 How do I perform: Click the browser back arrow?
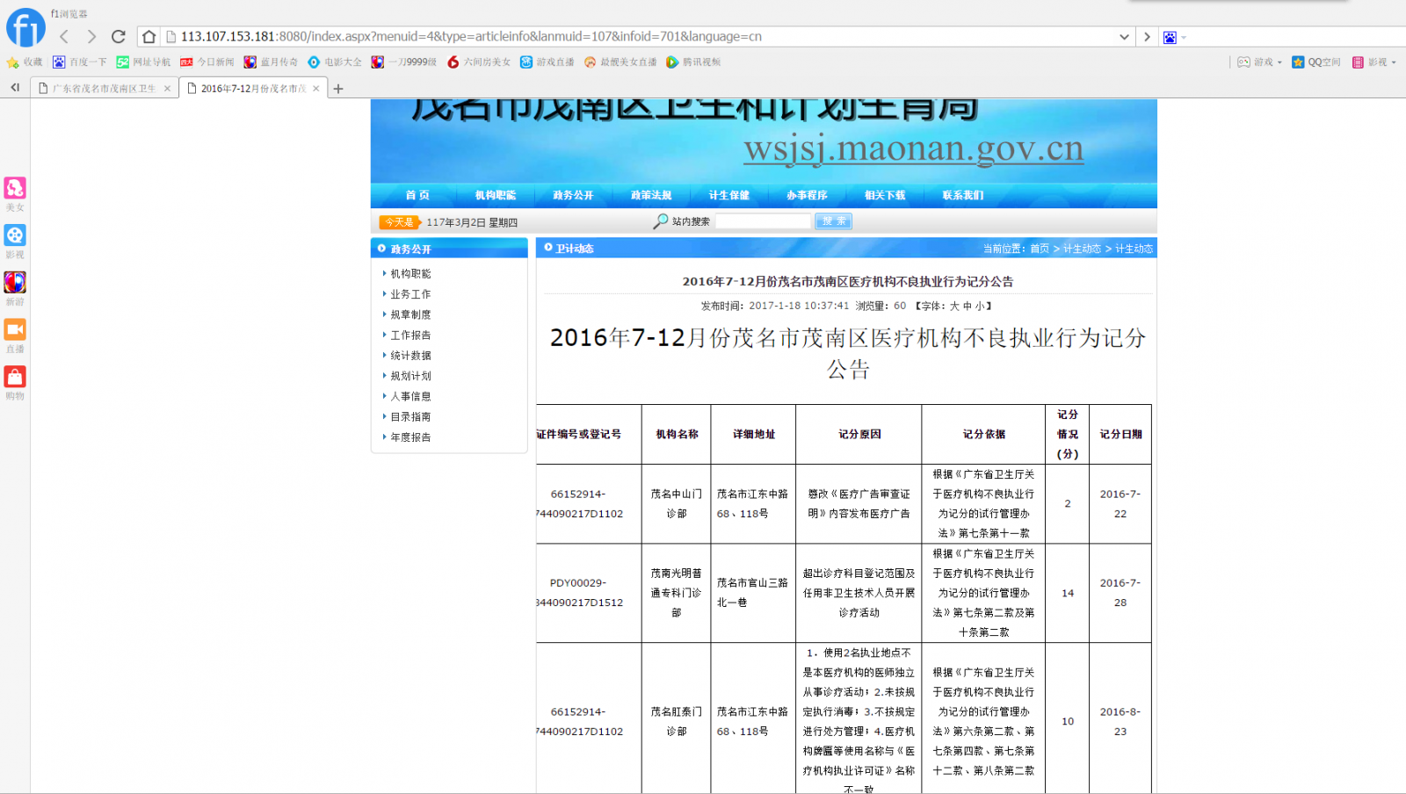coord(64,36)
